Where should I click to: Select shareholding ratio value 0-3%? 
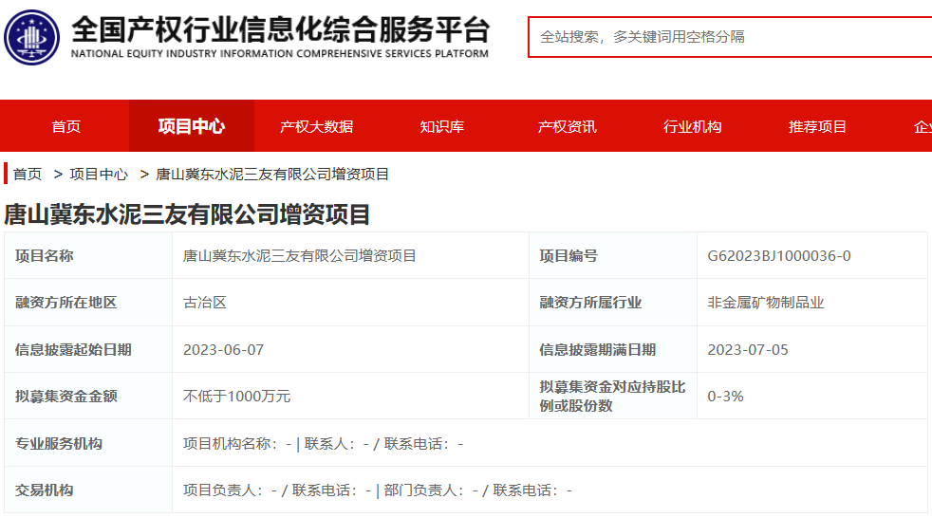click(725, 397)
